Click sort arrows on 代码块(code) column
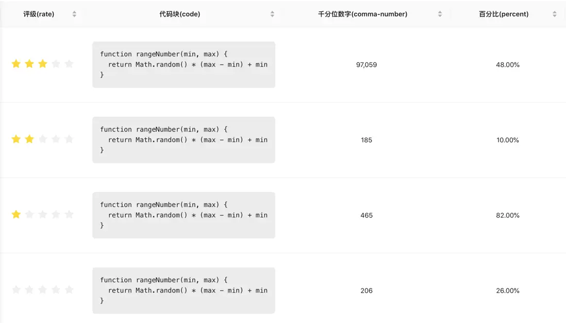Screen dimensions: 566x323 pyautogui.click(x=272, y=14)
